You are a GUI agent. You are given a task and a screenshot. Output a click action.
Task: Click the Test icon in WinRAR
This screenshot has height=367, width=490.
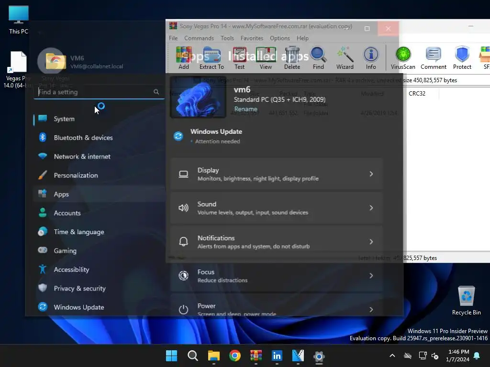239,58
